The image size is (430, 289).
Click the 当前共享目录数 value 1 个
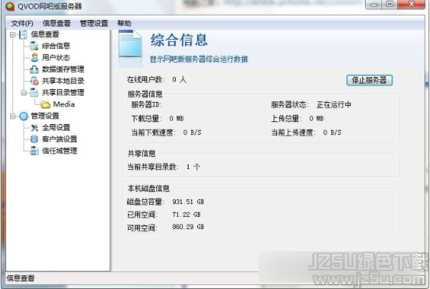coord(194,167)
